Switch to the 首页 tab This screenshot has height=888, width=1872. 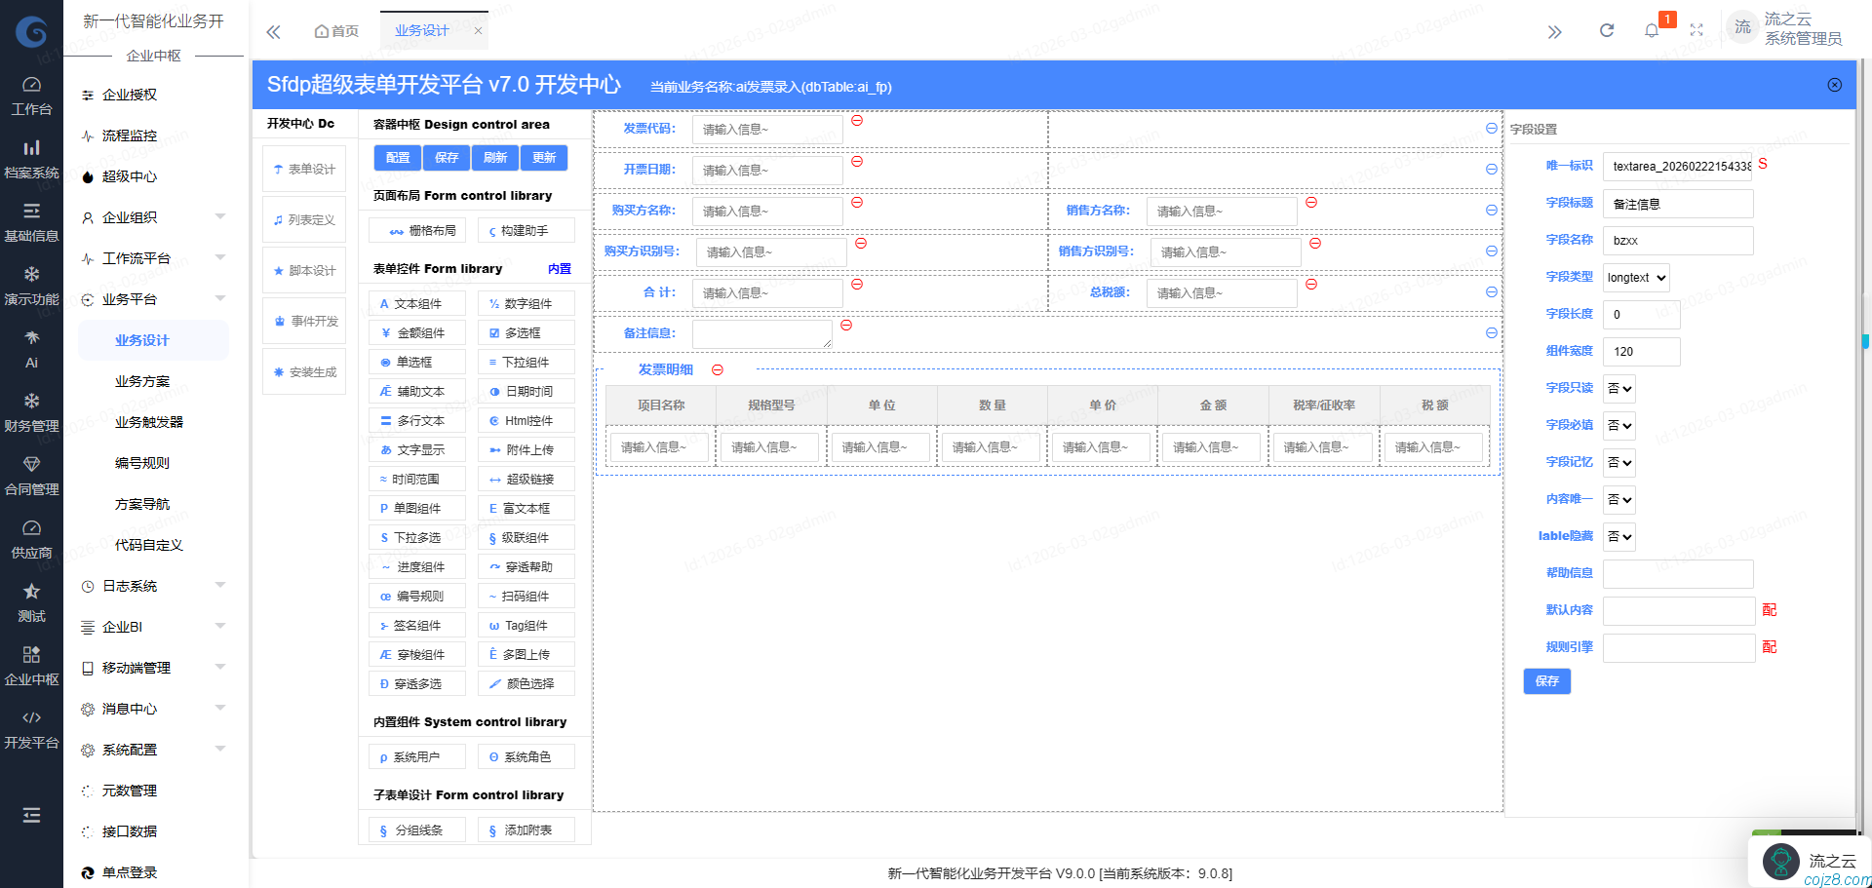pyautogui.click(x=336, y=30)
